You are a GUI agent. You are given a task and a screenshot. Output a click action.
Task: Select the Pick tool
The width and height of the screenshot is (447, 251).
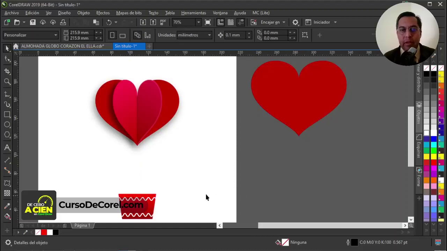[x=7, y=49]
